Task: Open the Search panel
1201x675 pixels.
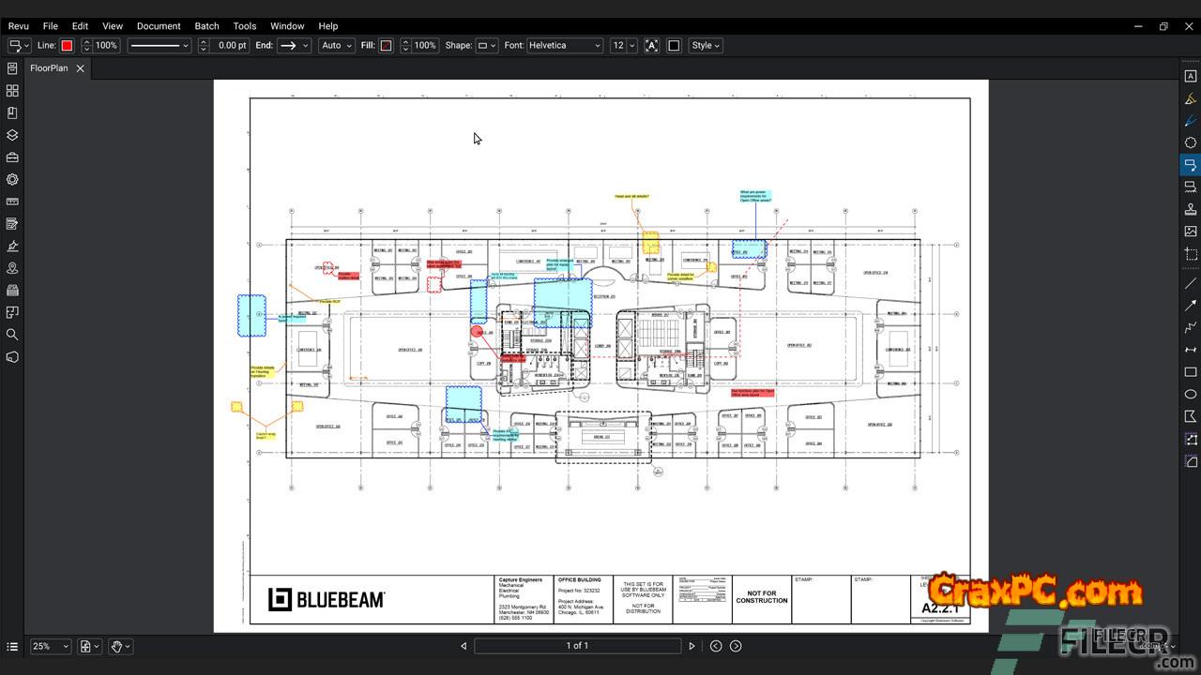Action: (x=12, y=335)
